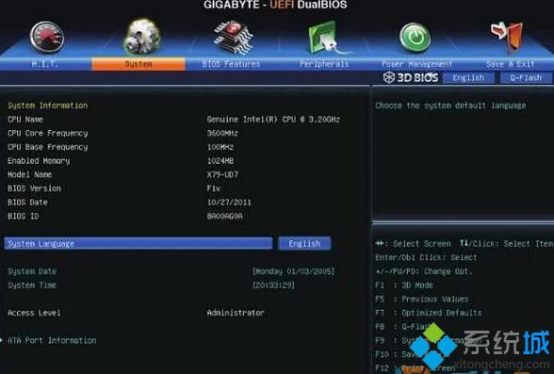The image size is (554, 374).
Task: Click the F1v BIOS version value
Action: pos(213,188)
